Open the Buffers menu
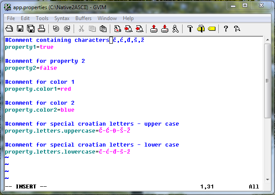The image size is (275, 195). coord(84,18)
